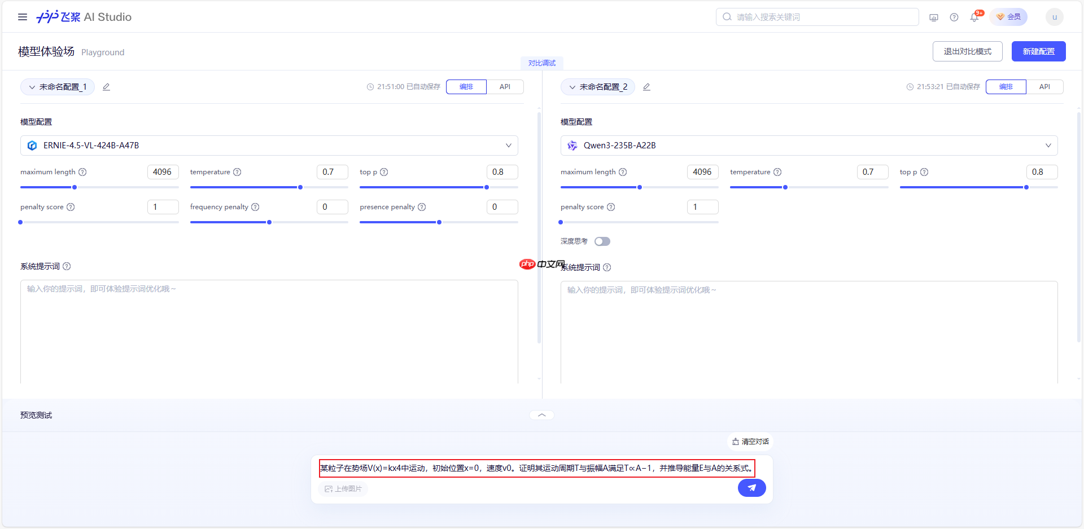This screenshot has width=1084, height=529.
Task: Open the help tooltip next to maximum length
Action: (x=83, y=172)
